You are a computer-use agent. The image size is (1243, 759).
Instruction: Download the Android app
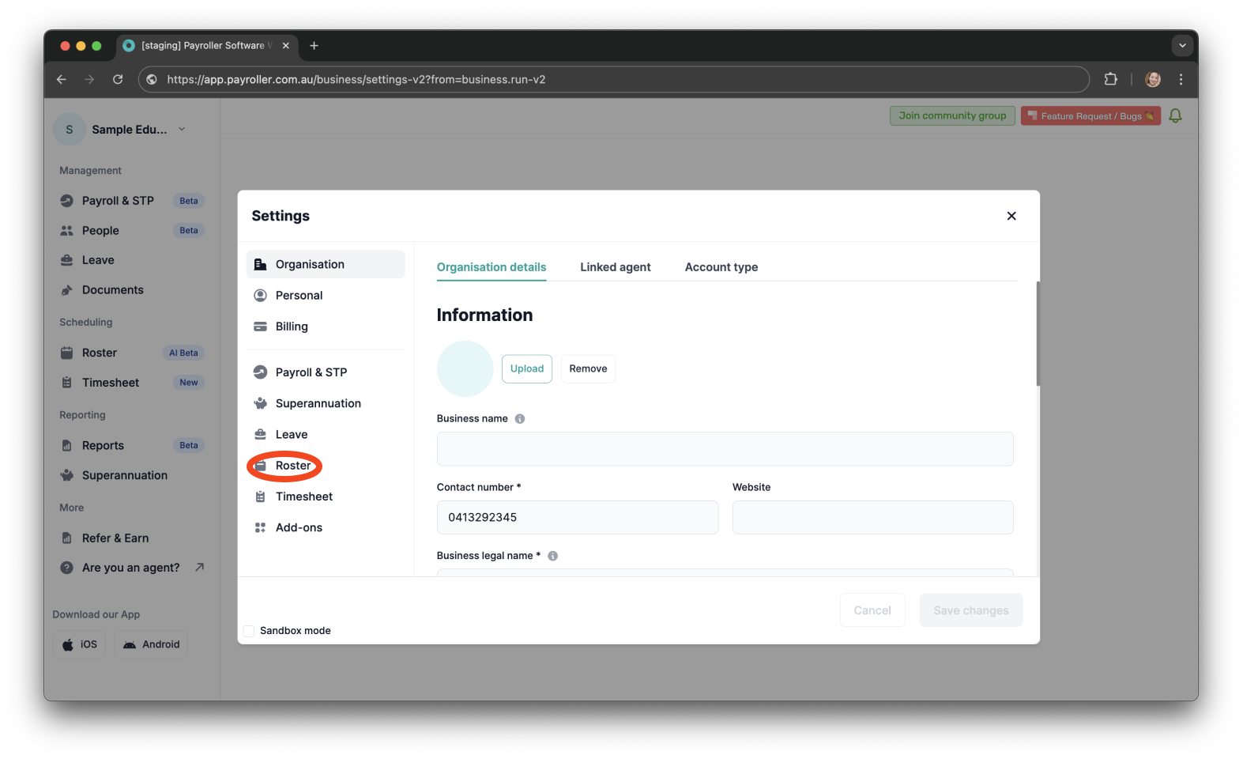151,644
